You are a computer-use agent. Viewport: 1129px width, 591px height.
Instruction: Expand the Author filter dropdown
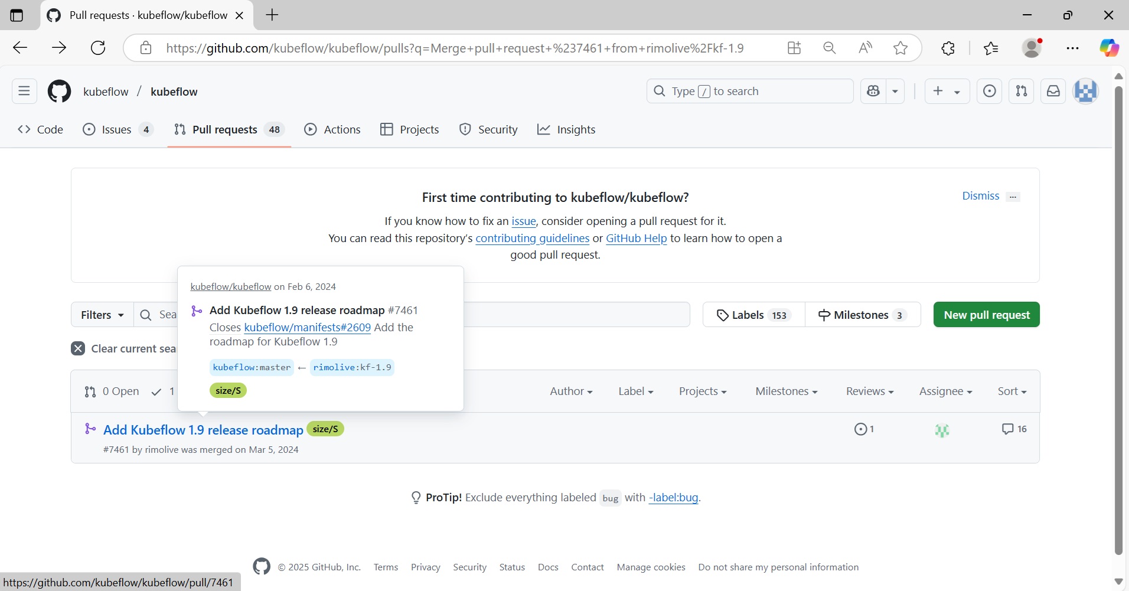pyautogui.click(x=570, y=391)
